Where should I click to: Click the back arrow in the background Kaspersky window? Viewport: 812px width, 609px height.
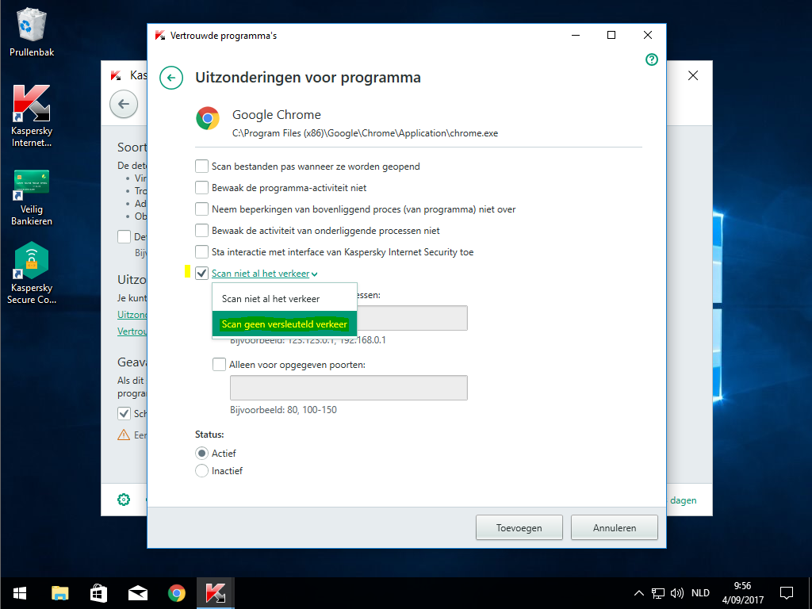pyautogui.click(x=124, y=104)
